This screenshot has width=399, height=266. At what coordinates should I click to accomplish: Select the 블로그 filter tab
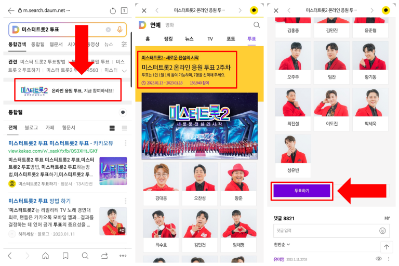pyautogui.click(x=31, y=127)
